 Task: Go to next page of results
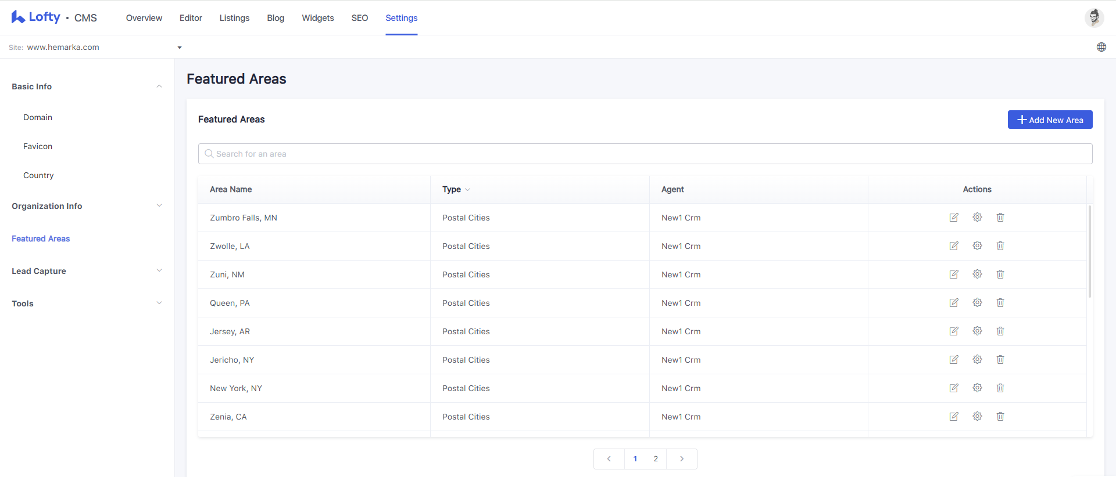pyautogui.click(x=682, y=459)
